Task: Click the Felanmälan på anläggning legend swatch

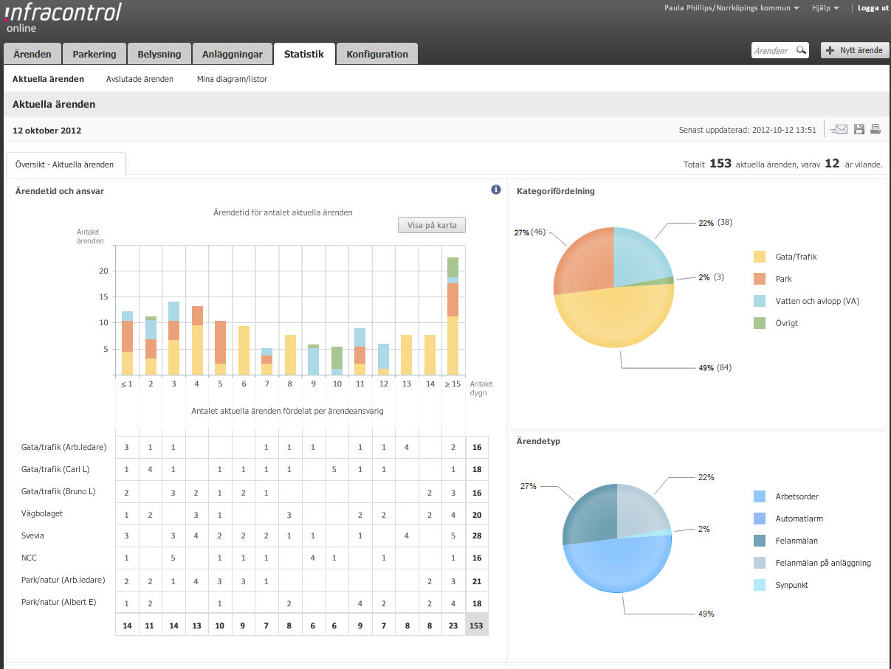Action: (x=760, y=563)
